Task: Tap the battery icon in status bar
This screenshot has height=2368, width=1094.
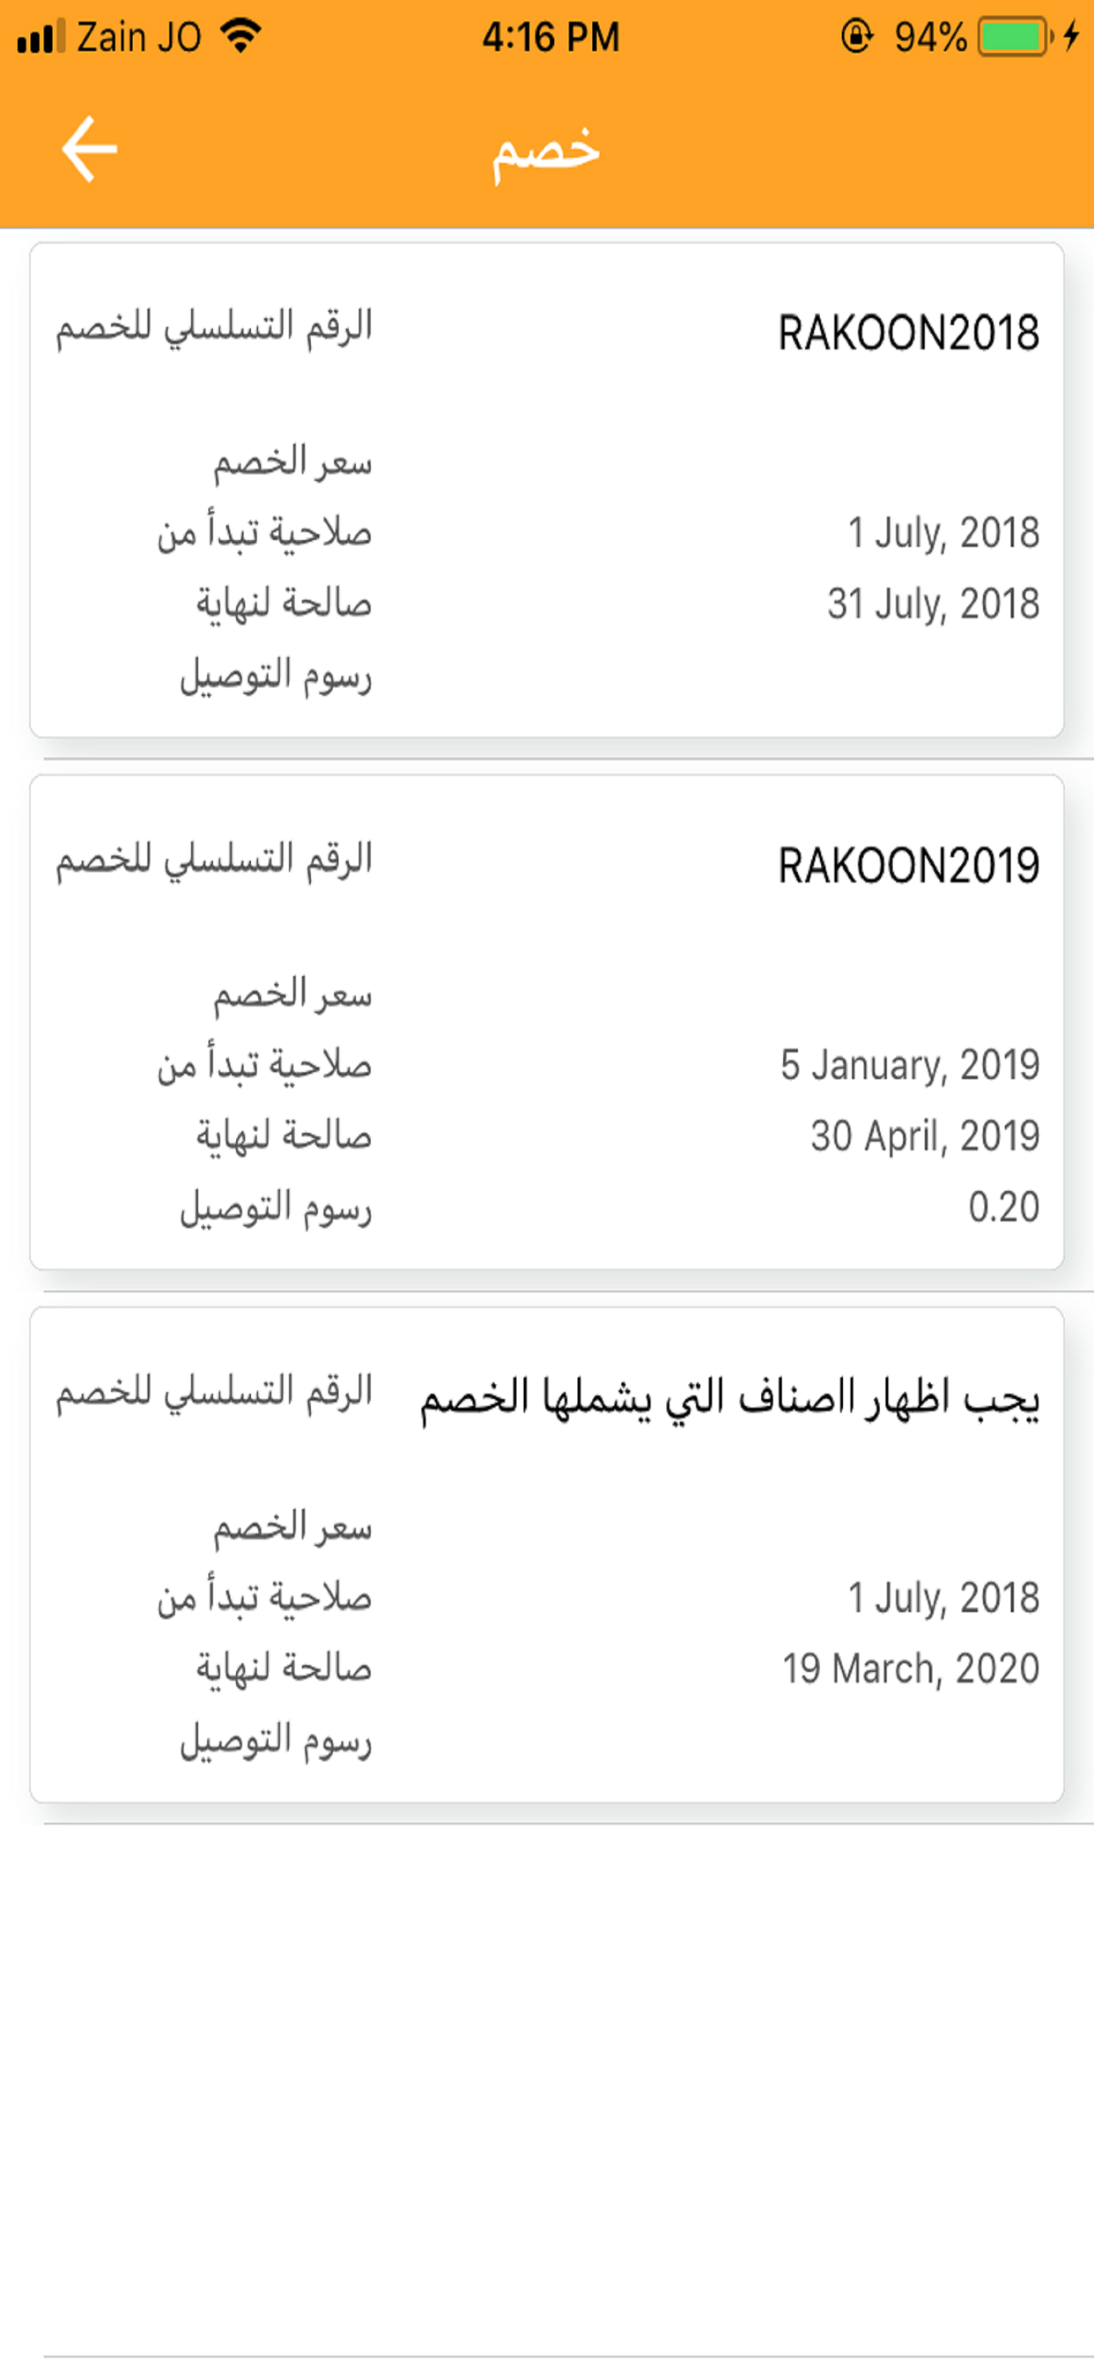Action: (1015, 37)
